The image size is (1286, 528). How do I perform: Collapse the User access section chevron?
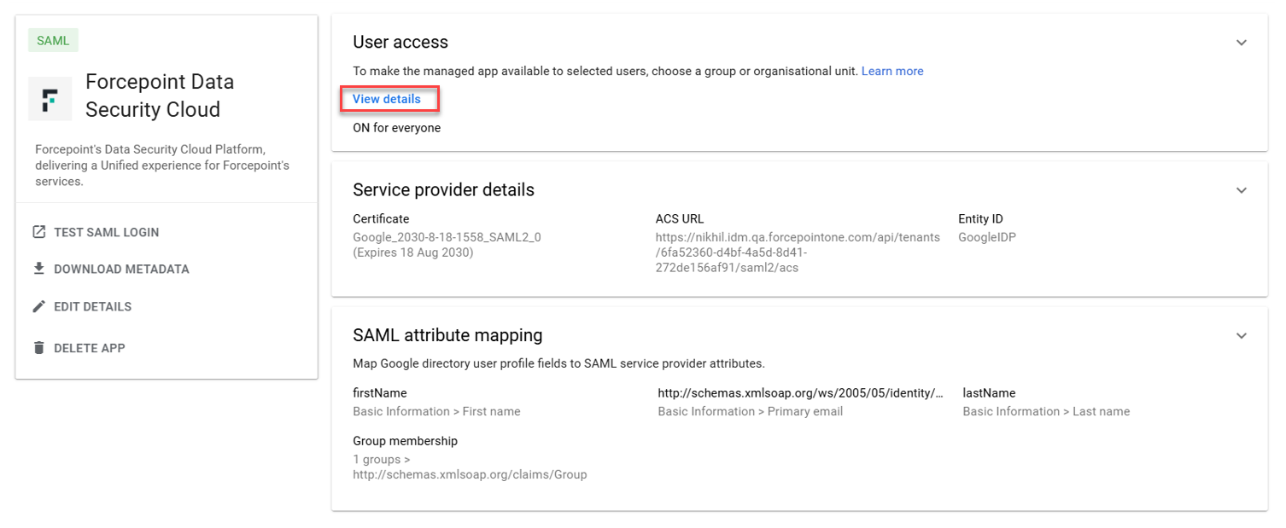[1242, 43]
